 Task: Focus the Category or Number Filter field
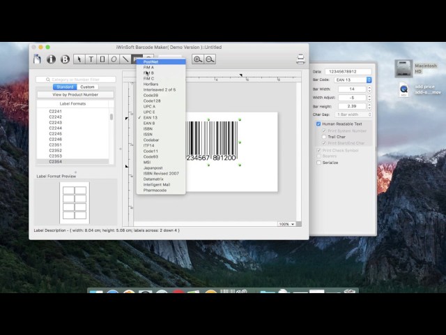click(x=76, y=80)
